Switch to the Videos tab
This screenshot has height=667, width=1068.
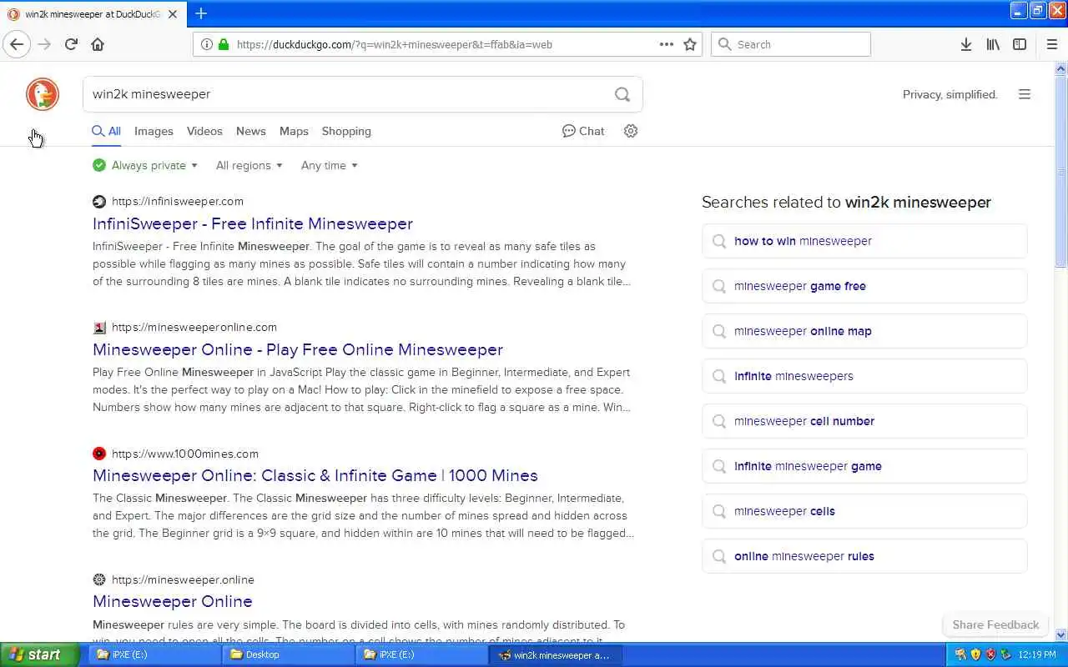[x=204, y=131]
